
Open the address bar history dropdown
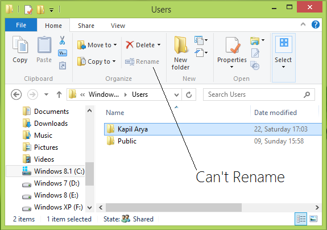(x=176, y=95)
